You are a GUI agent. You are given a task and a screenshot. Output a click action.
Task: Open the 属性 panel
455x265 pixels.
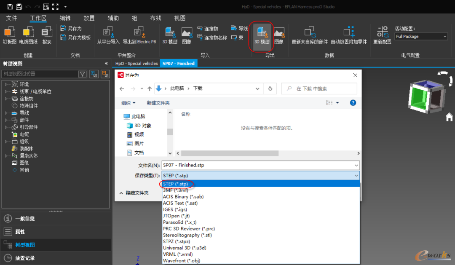tap(56, 232)
